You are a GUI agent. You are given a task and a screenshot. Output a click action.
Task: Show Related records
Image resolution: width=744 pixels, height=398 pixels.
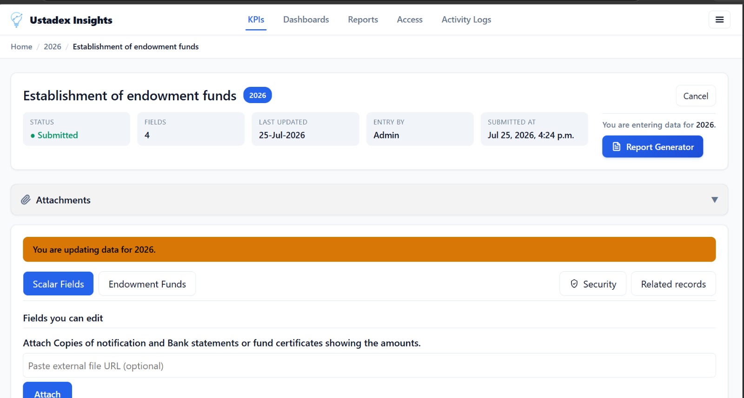pyautogui.click(x=673, y=284)
